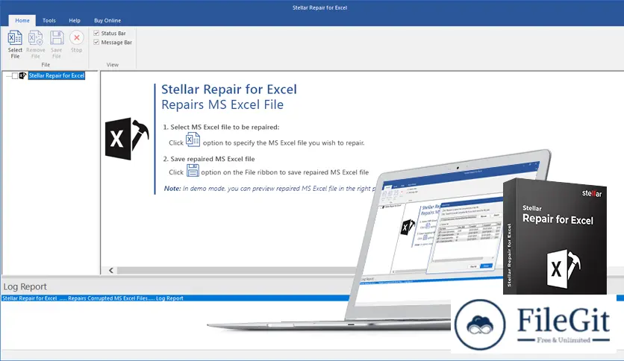Toggle the Message Bar checkbox
The image size is (624, 361).
point(96,43)
